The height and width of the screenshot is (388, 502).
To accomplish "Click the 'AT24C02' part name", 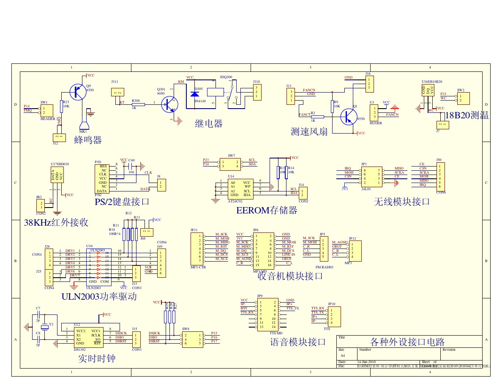I will tap(235, 201).
